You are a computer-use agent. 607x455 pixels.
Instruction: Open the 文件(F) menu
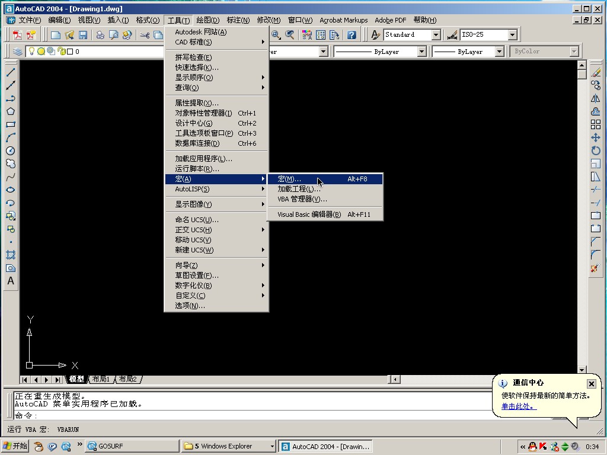(30, 20)
